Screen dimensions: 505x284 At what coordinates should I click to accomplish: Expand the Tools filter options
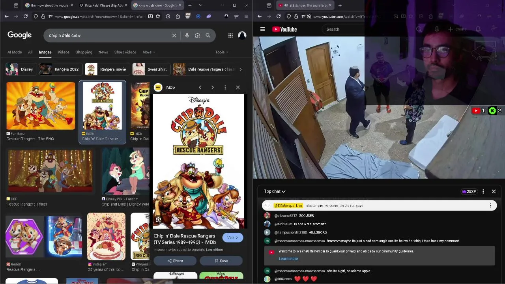[x=221, y=52]
